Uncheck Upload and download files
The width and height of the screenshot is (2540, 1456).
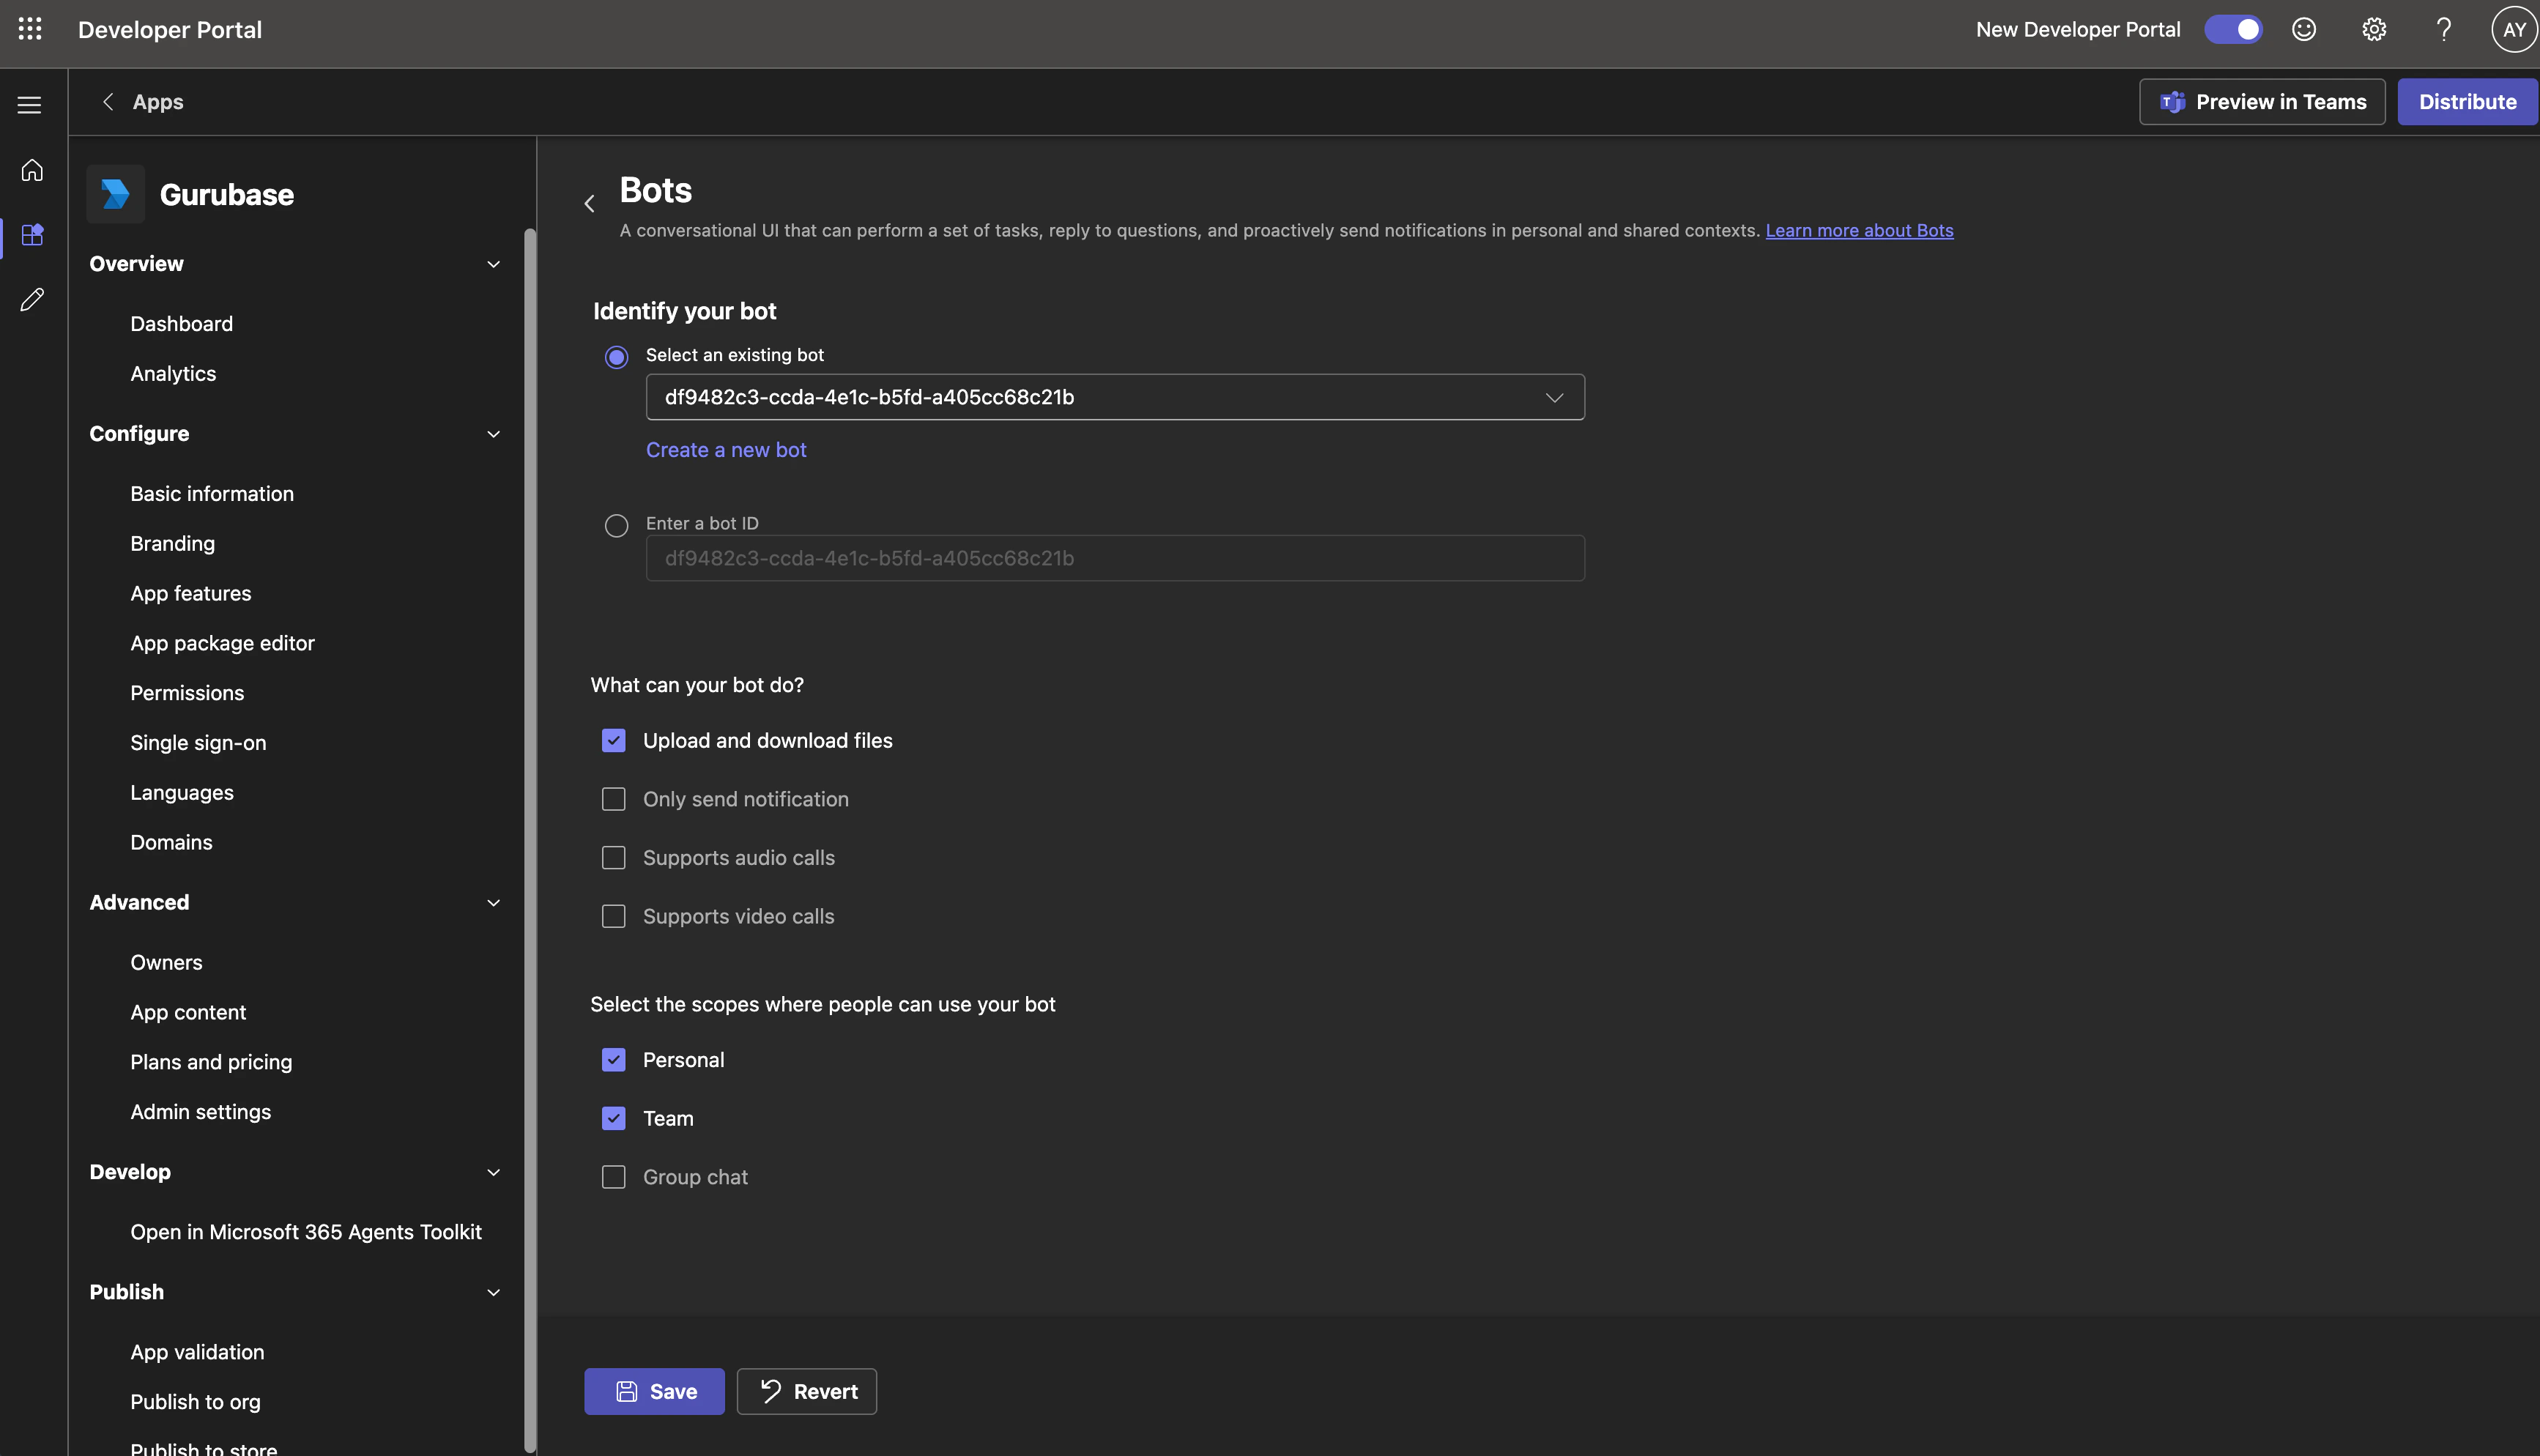tap(613, 740)
